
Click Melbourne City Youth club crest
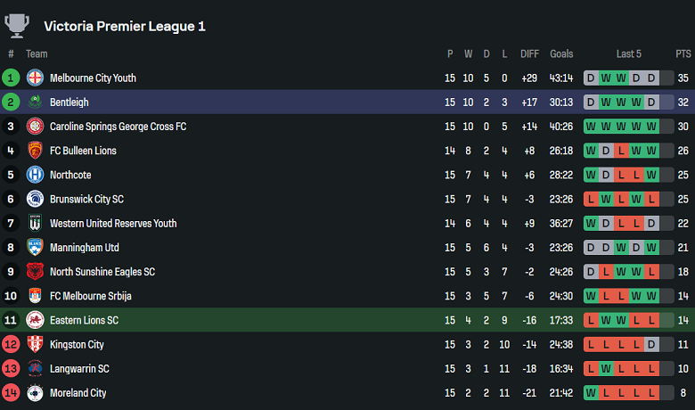[x=36, y=78]
